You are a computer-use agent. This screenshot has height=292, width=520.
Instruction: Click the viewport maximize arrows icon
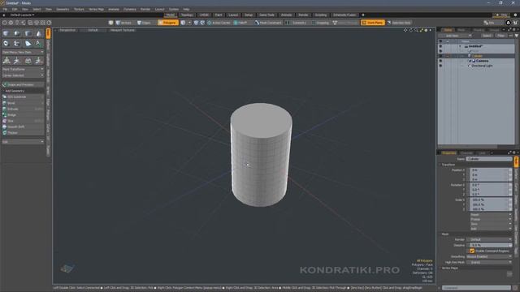421,30
